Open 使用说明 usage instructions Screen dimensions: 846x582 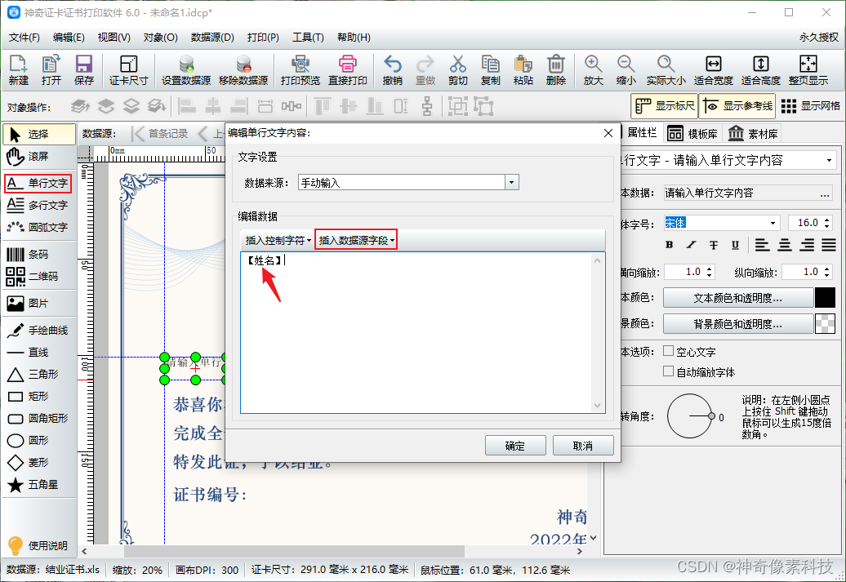click(x=38, y=545)
